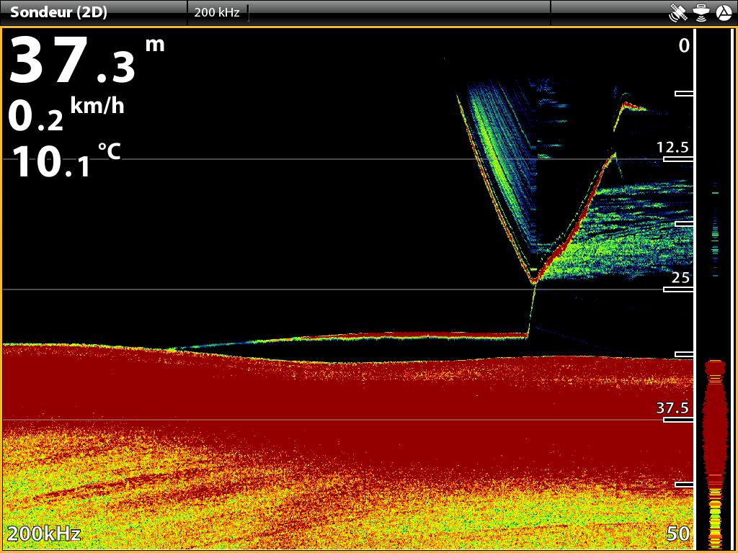Open the Sondeur (2D) view title
This screenshot has width=738, height=553.
pyautogui.click(x=58, y=12)
